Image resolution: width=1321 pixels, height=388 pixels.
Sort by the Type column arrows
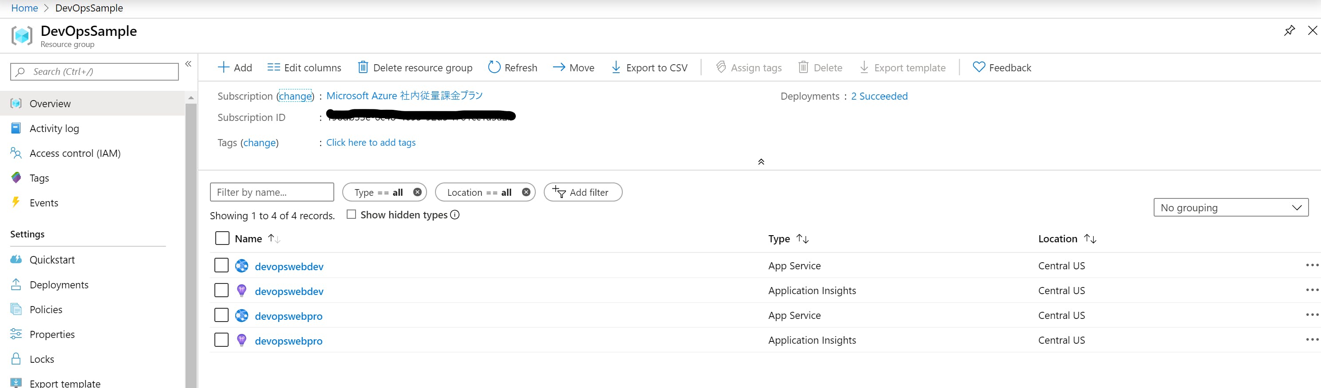coord(803,239)
